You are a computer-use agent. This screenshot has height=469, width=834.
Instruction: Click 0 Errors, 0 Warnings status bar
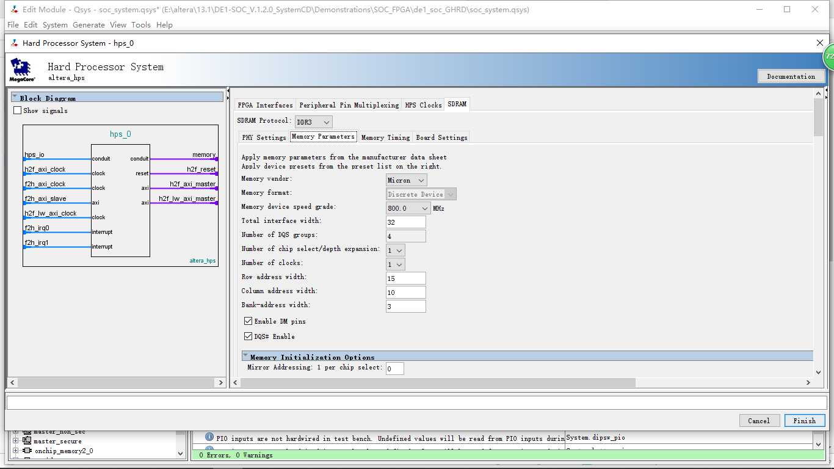(x=507, y=455)
